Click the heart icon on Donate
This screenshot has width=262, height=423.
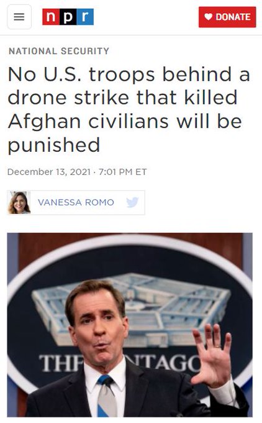click(208, 17)
